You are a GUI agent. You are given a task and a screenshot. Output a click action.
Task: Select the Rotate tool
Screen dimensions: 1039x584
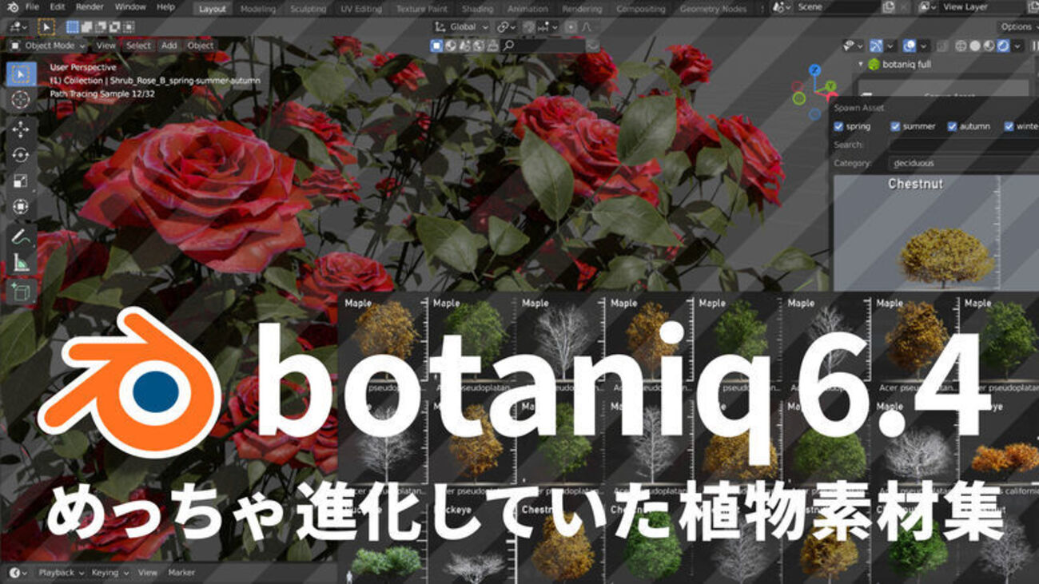pos(21,155)
